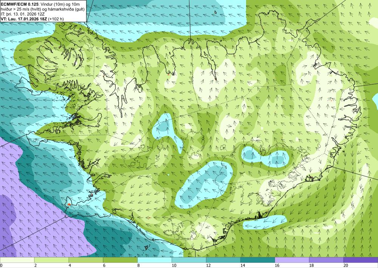Click the 10–12 m/s cyan legend swatch
Image resolution: width=378 pixels, height=268 pixels.
pyautogui.click(x=189, y=260)
